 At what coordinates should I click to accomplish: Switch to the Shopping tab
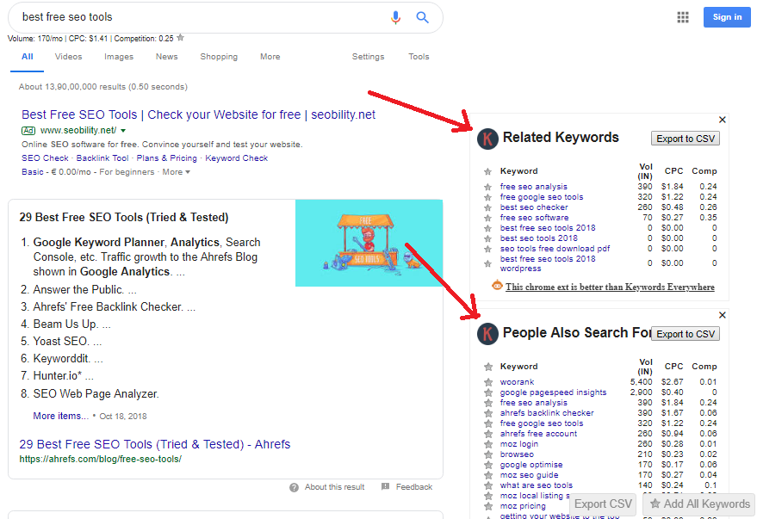coord(219,57)
